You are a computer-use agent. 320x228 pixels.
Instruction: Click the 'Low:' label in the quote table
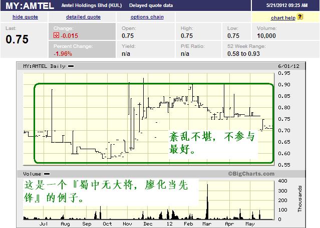pos(232,28)
